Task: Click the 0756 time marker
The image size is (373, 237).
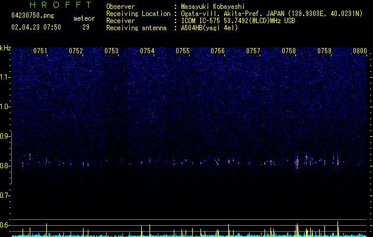Action: 218,51
